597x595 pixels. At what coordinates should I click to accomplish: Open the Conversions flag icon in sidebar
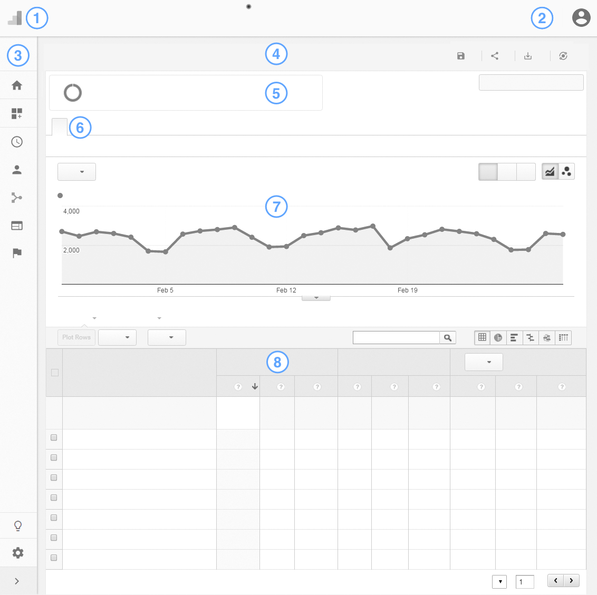[17, 253]
